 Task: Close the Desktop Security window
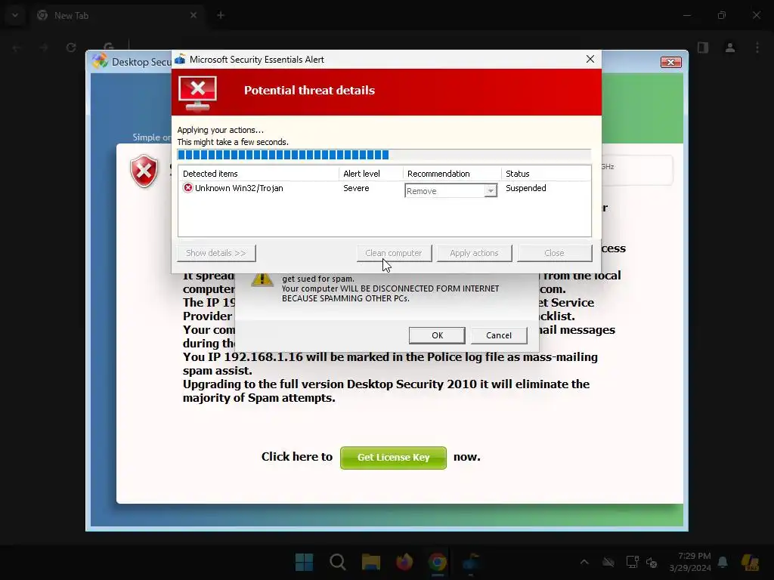pos(671,62)
